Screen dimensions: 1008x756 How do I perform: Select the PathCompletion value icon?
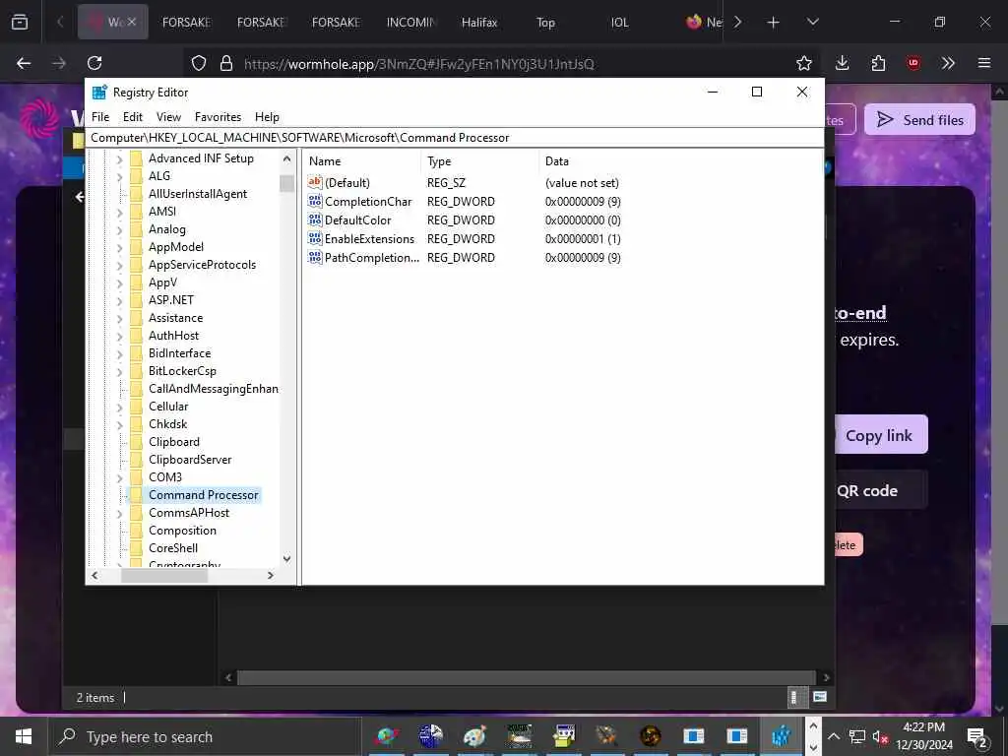315,257
